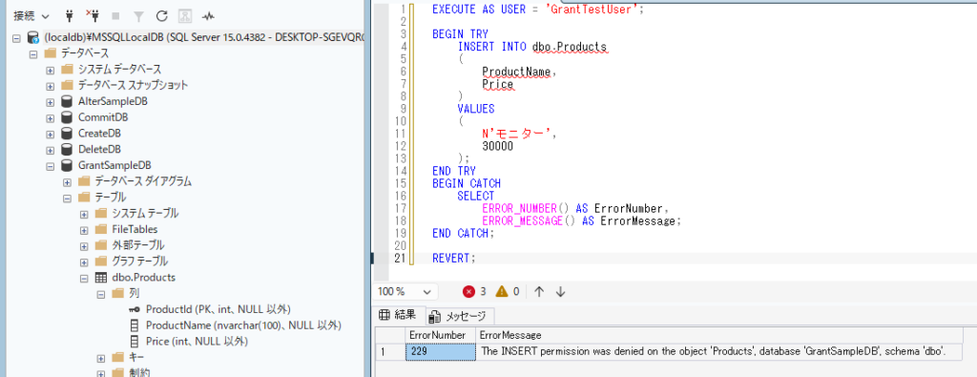
Task: Click dbo.Products in the INSERT statement
Action: 569,47
